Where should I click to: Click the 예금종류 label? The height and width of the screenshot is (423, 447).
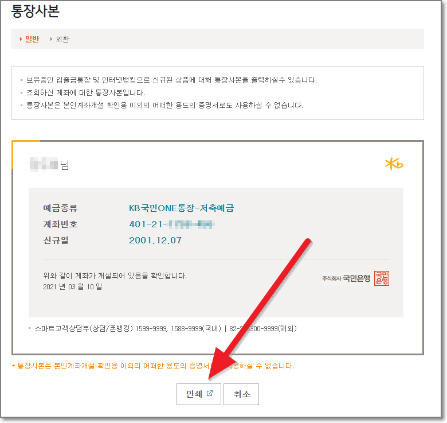tap(60, 208)
